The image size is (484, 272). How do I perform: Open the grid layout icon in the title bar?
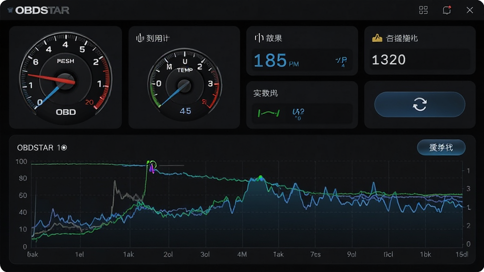423,10
